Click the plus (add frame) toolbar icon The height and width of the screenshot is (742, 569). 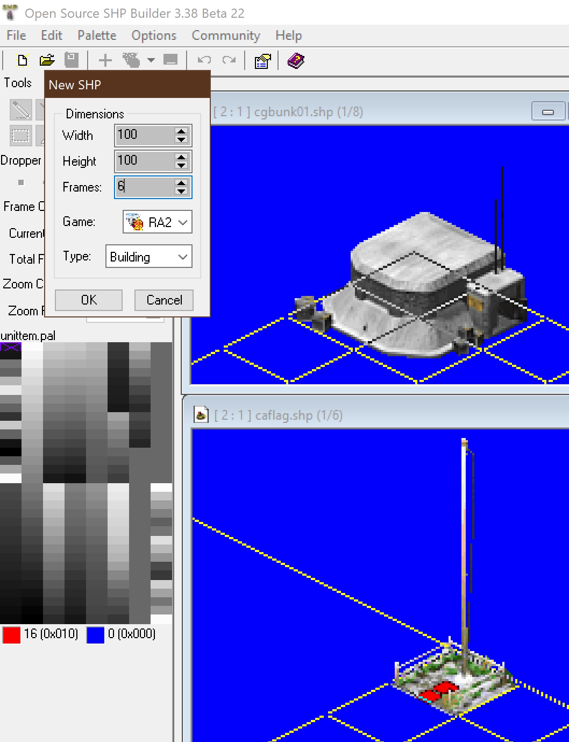coord(105,60)
